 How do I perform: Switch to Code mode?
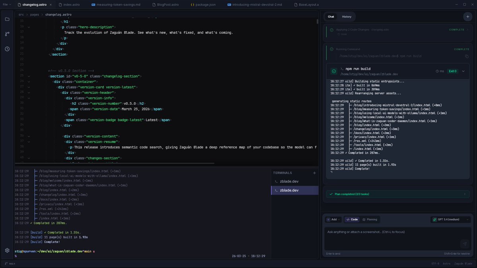(x=351, y=219)
